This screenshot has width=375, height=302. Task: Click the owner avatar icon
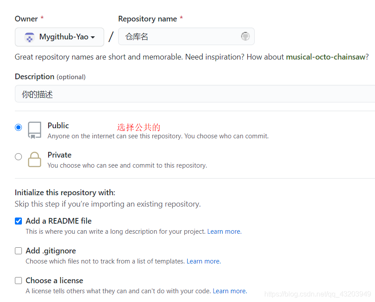[x=29, y=37]
